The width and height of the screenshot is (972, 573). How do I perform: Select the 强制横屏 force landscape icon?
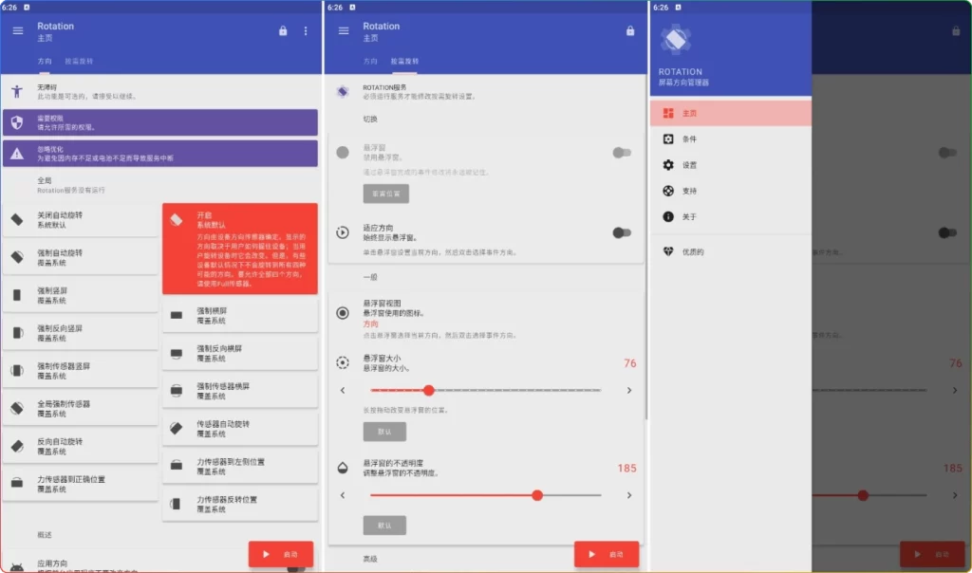[176, 314]
